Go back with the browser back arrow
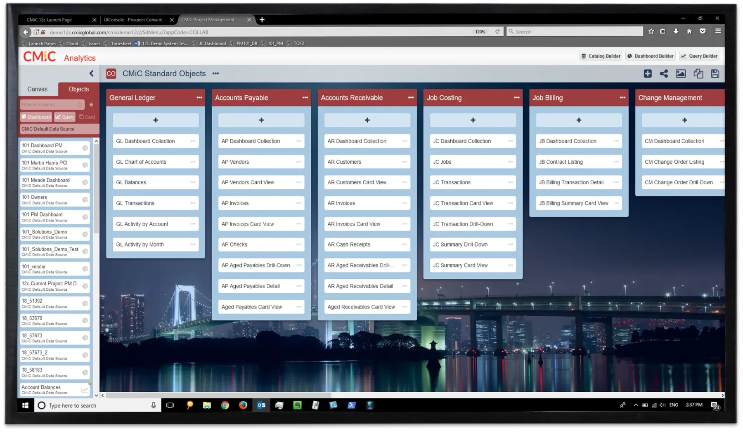Screen dimensions: 743x433 (x=26, y=32)
